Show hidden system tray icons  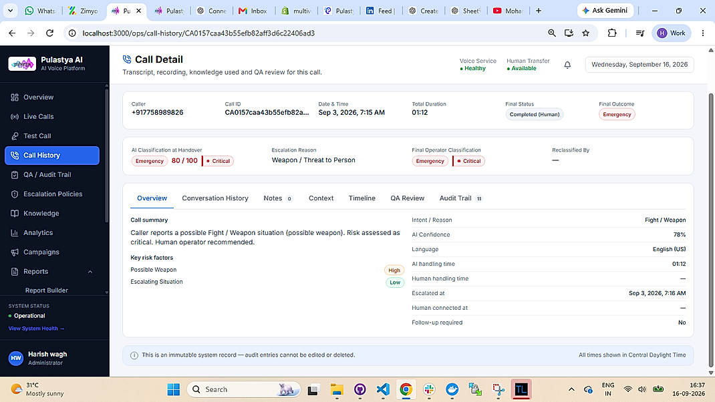click(x=571, y=390)
